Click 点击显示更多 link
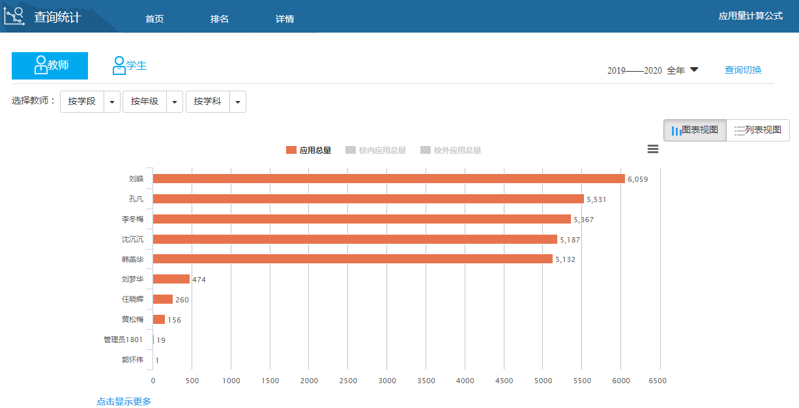799x408 pixels. [x=124, y=401]
